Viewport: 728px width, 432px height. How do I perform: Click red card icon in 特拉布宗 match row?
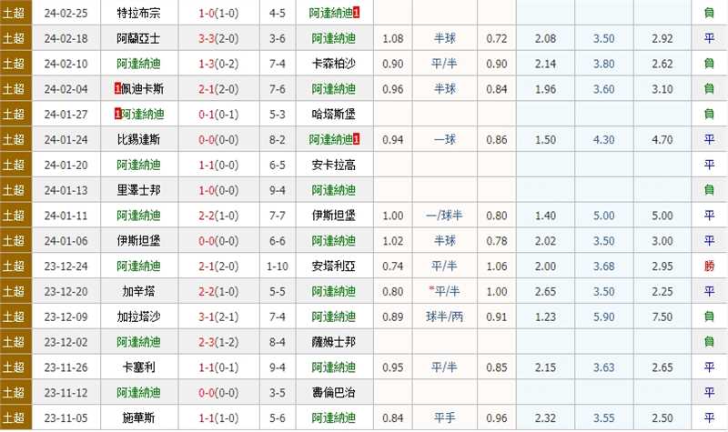(357, 13)
